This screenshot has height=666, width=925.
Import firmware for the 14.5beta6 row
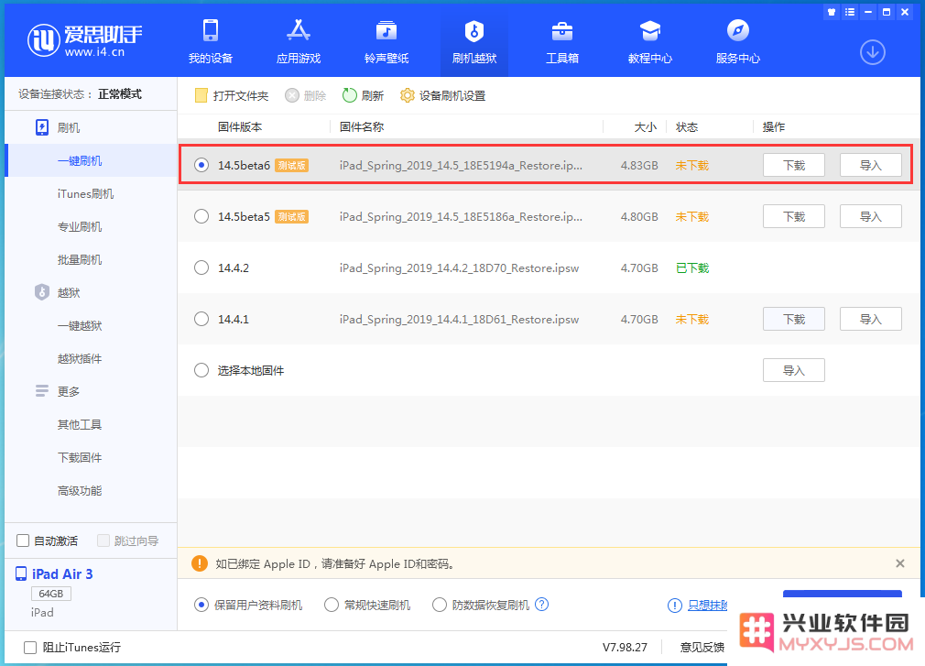pyautogui.click(x=870, y=165)
